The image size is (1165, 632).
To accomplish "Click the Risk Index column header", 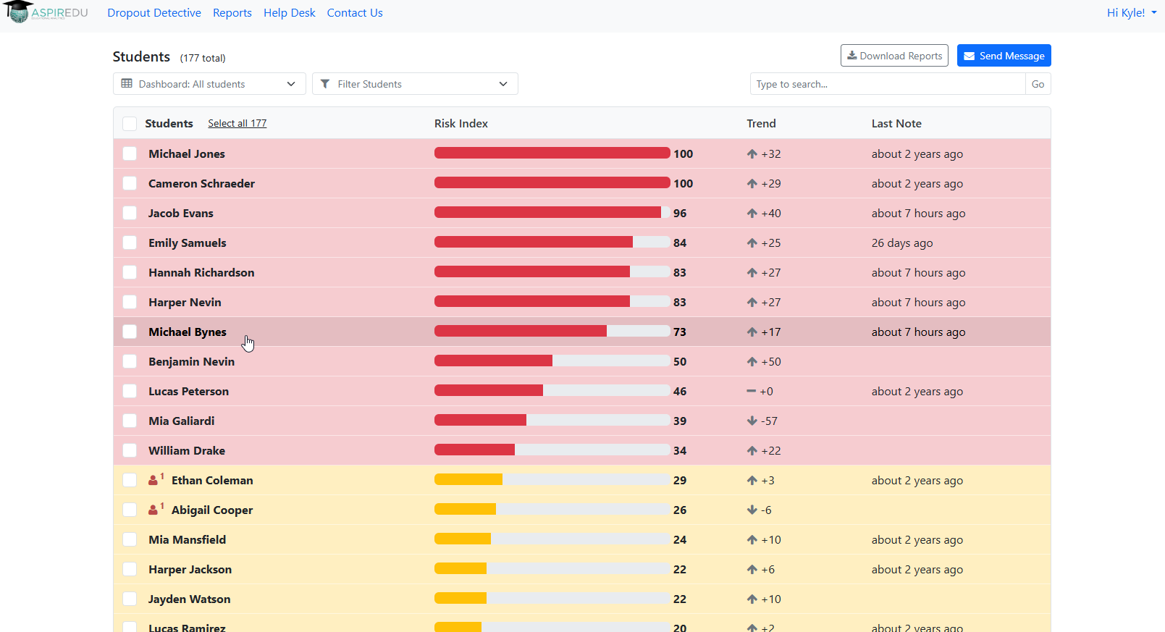I will [461, 124].
